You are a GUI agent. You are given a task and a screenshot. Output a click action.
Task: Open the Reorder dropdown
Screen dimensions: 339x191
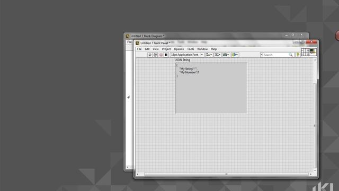(x=235, y=55)
